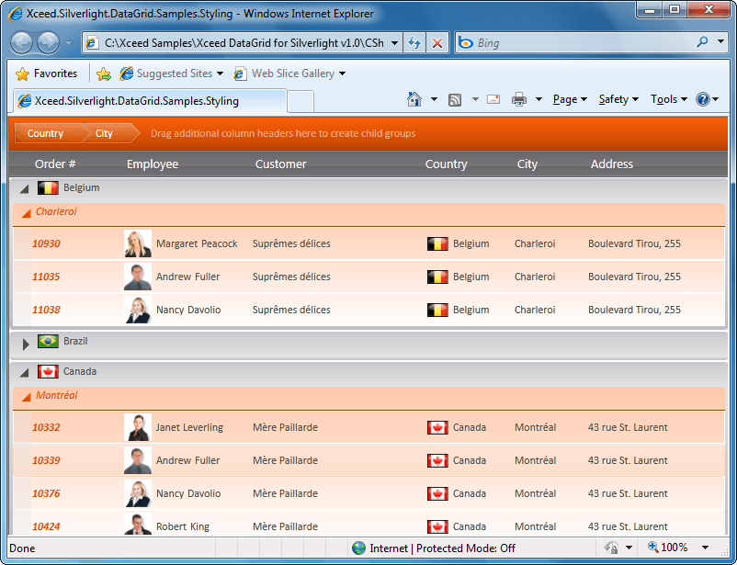This screenshot has height=565, width=737.
Task: Sort by the Customer column header
Action: (280, 164)
